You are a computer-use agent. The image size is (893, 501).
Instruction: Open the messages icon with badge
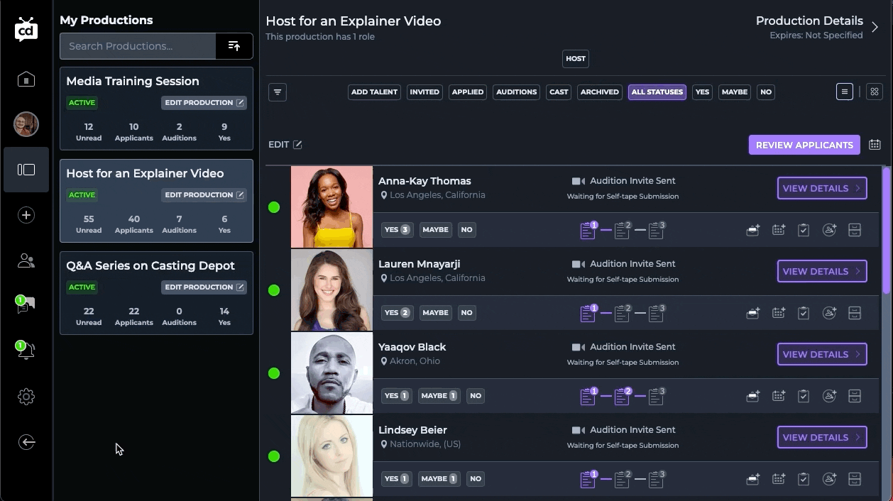tap(26, 305)
